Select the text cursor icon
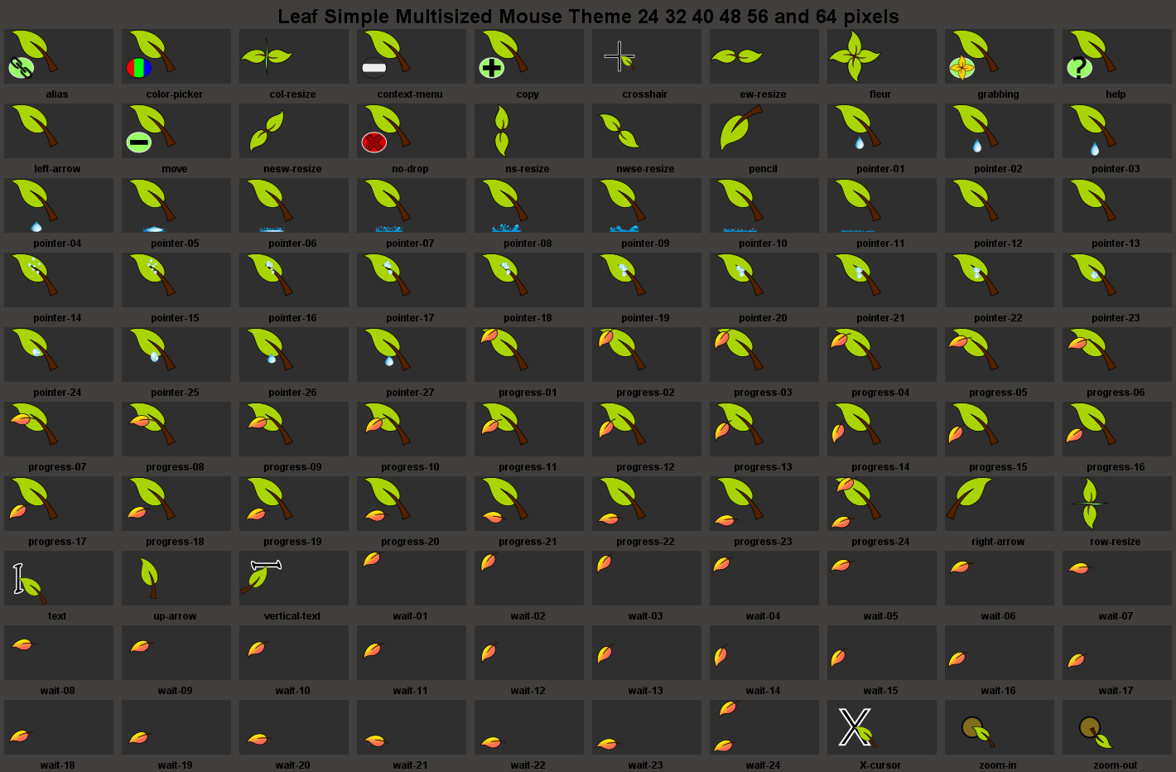The image size is (1176, 772). [x=59, y=578]
